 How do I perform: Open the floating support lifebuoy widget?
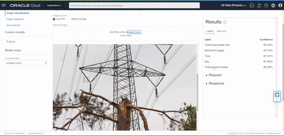[277, 96]
